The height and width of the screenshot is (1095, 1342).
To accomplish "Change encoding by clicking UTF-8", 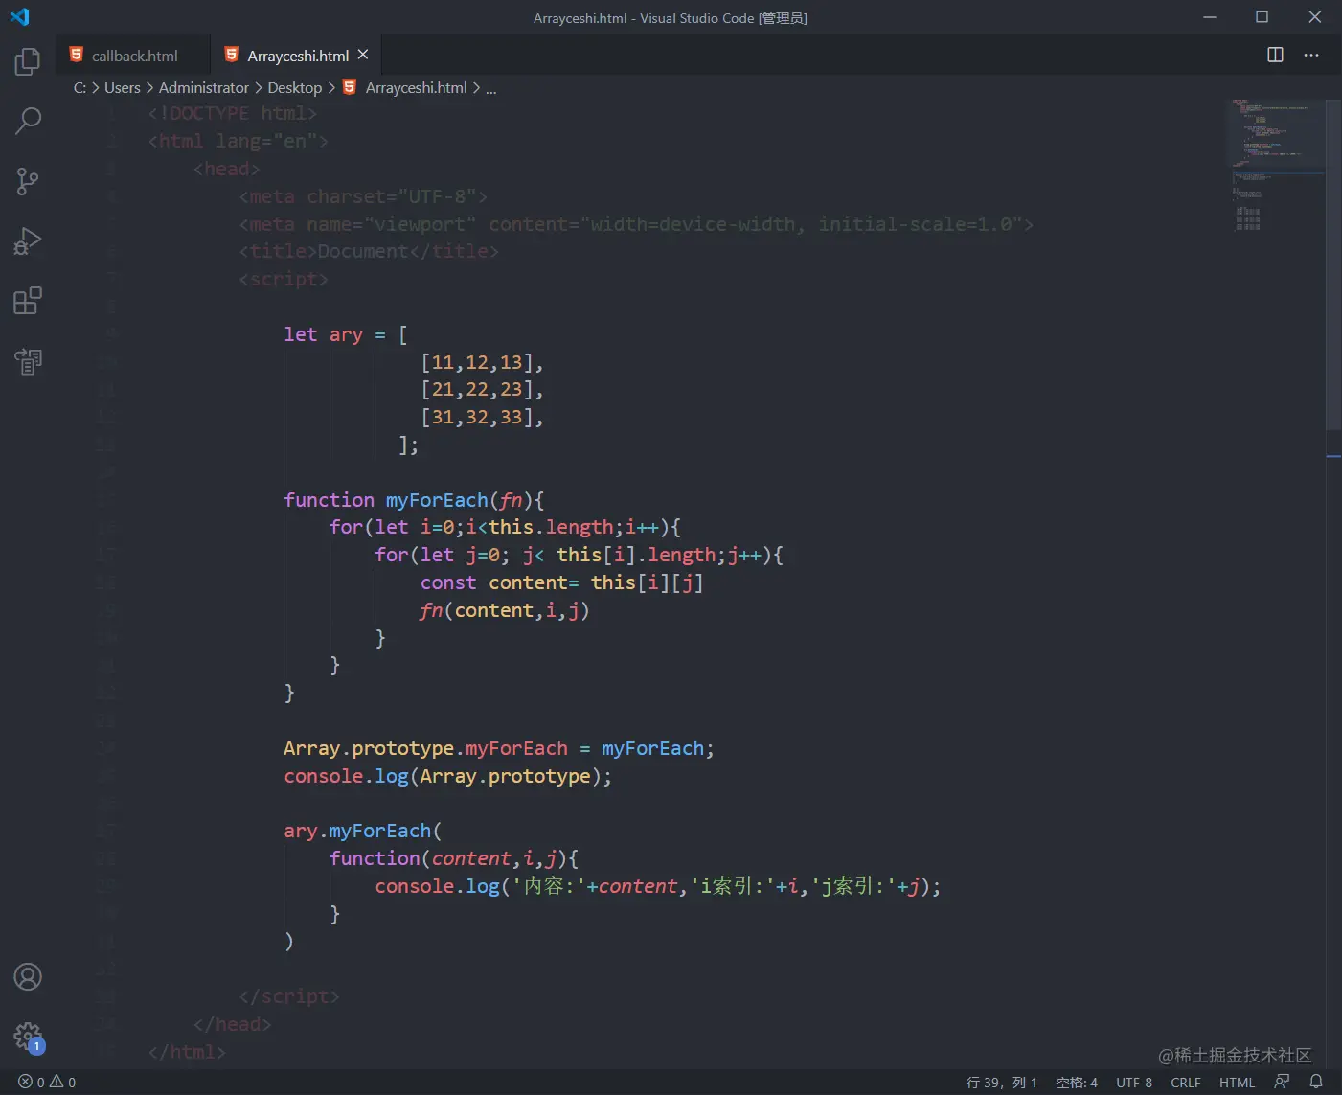I will pos(1134,1082).
